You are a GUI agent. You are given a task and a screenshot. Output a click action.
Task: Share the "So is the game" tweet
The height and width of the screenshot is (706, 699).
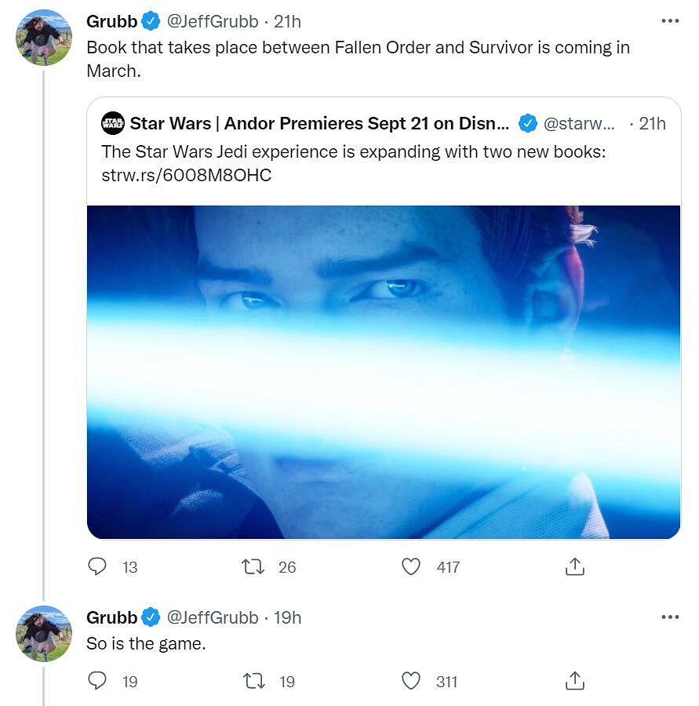tap(574, 681)
